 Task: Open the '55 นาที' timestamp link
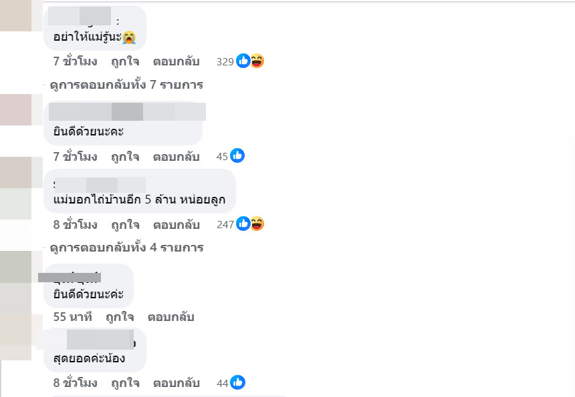coord(72,317)
